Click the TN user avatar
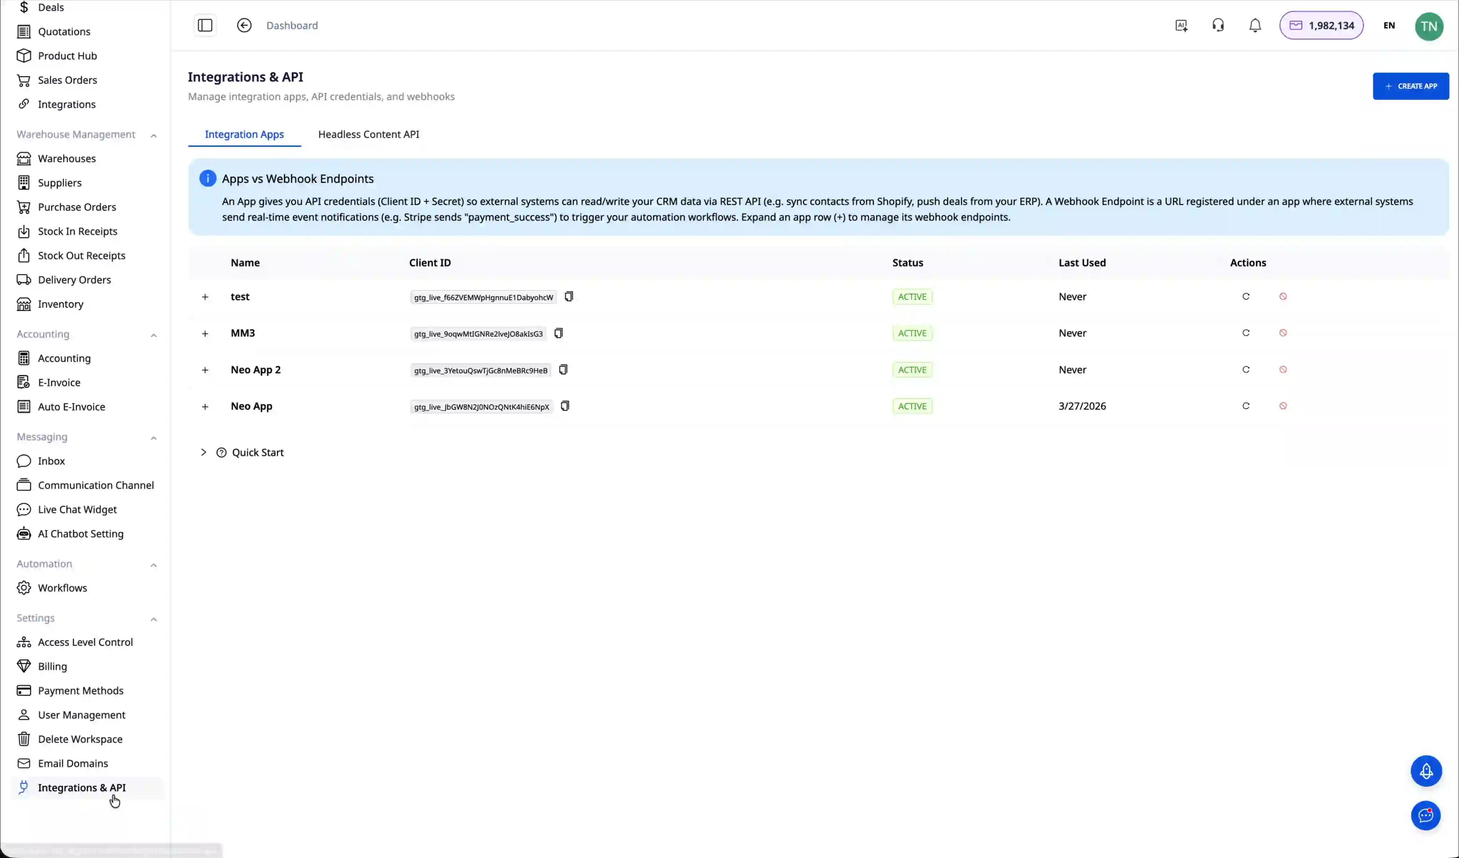This screenshot has height=858, width=1459. point(1429,26)
